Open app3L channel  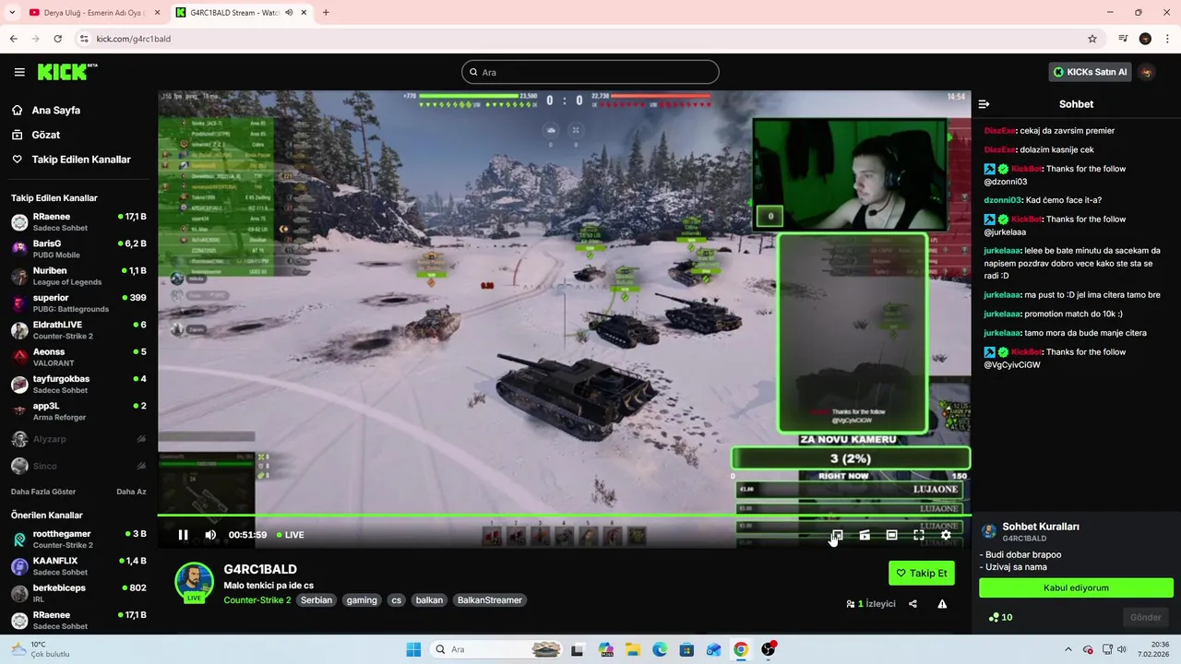coord(78,411)
